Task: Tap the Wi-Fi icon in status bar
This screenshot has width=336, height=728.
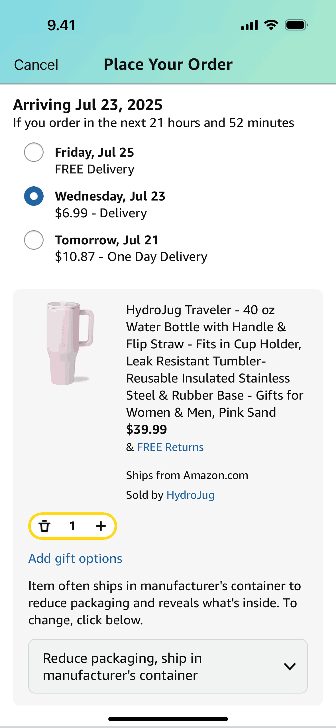Action: click(x=271, y=25)
